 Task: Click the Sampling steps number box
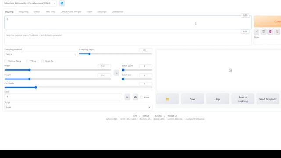(145, 50)
